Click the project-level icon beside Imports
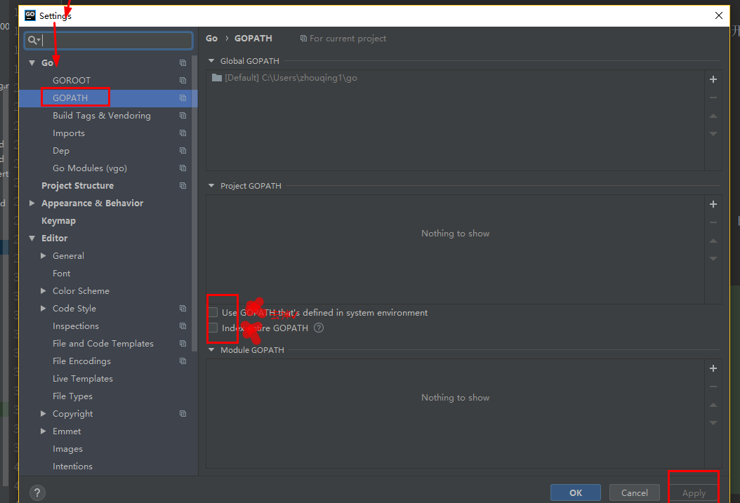 tap(183, 133)
